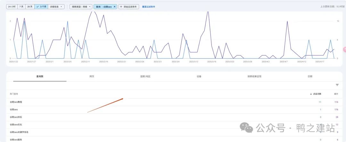Select the 28天 date range

pos(30,7)
